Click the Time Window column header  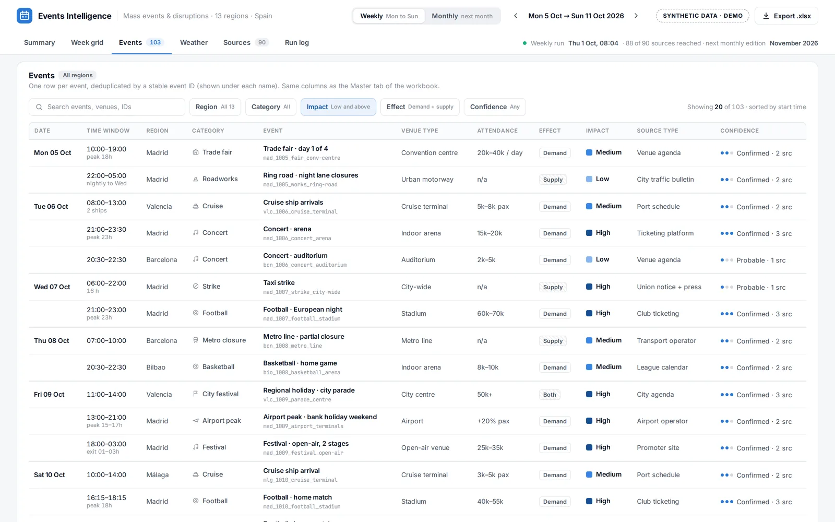coord(108,130)
